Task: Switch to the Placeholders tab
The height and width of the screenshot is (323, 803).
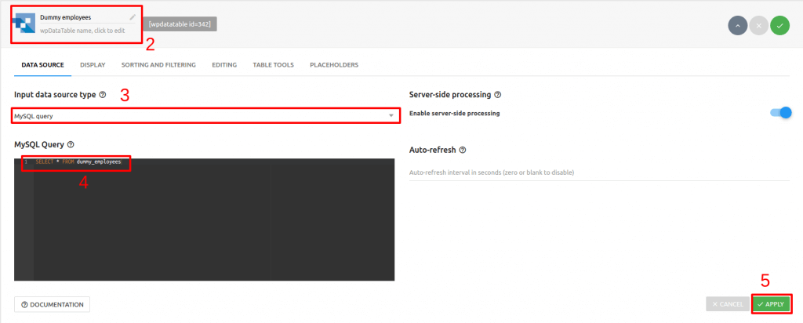Action: point(334,65)
